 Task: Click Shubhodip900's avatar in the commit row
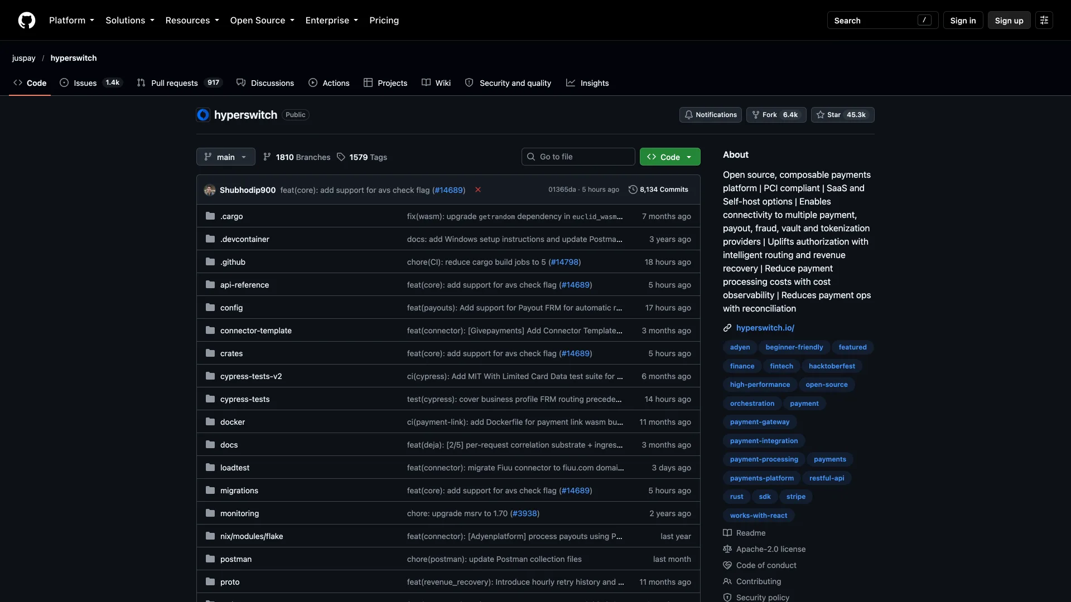[x=210, y=190]
